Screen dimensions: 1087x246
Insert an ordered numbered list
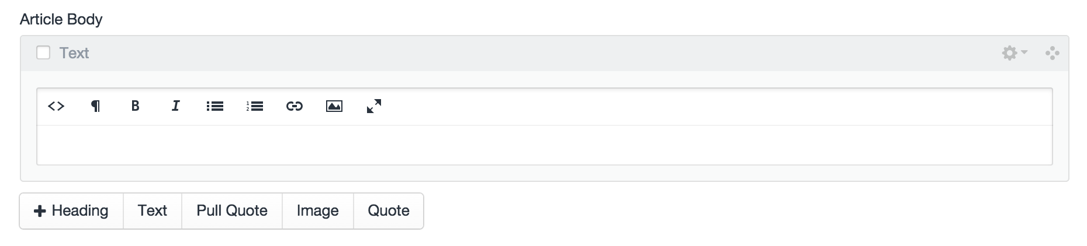pyautogui.click(x=255, y=106)
